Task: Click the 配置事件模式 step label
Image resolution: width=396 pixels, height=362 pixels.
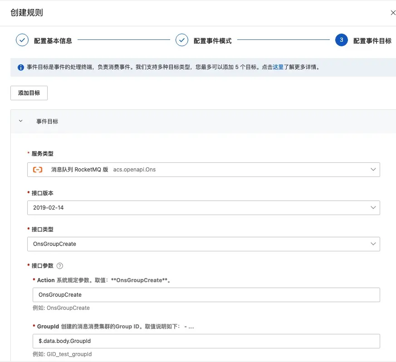Action: tap(213, 41)
